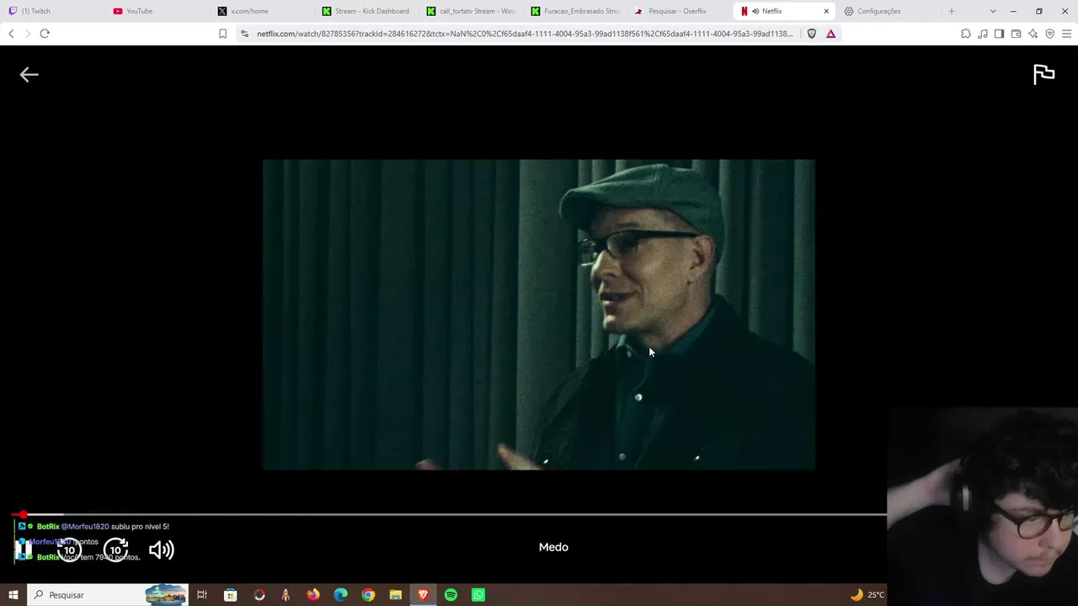Open the Brave Rewards triangle icon

coord(830,34)
